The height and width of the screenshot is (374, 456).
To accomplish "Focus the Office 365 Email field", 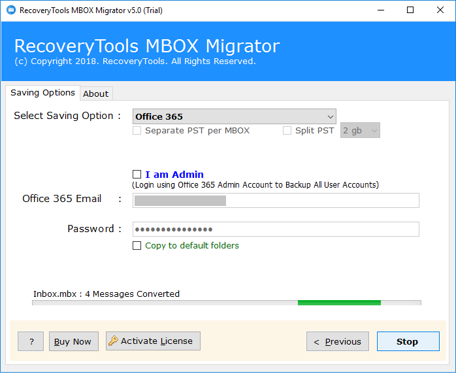I will click(276, 200).
